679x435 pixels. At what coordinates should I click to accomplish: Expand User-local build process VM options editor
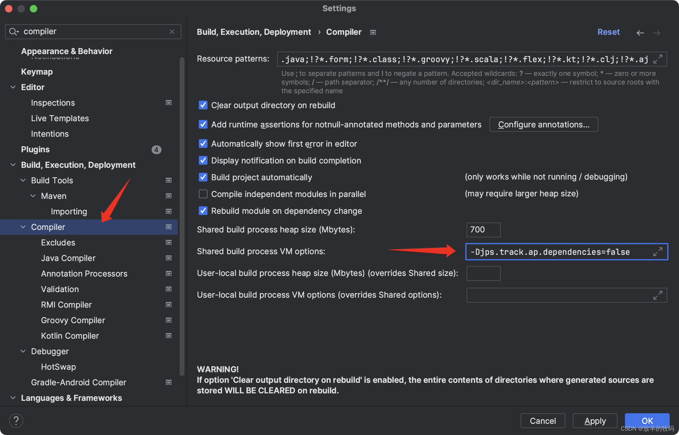click(x=658, y=295)
